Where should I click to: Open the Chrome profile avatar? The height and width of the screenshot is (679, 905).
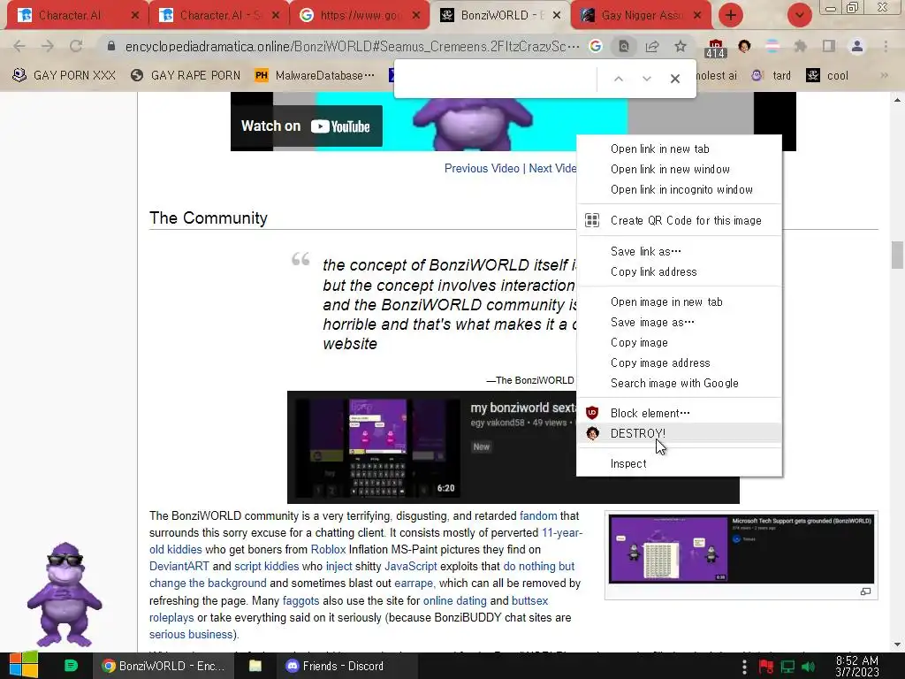(857, 46)
